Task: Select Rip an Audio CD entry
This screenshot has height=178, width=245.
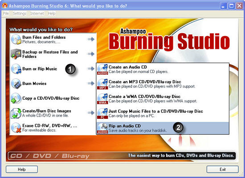Action: (x=163, y=128)
